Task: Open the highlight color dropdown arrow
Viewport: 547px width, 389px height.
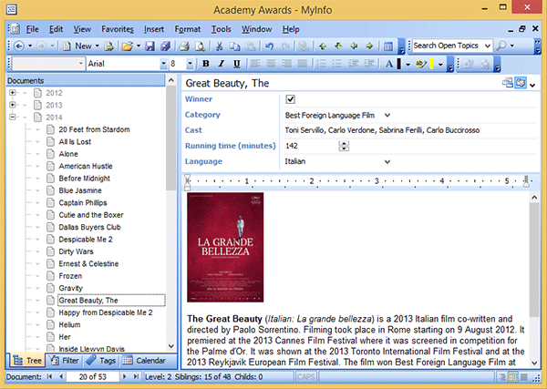Action: [x=440, y=64]
